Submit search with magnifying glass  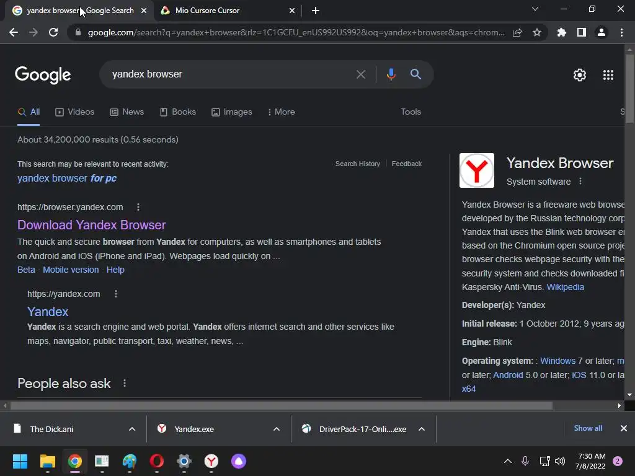tap(415, 74)
